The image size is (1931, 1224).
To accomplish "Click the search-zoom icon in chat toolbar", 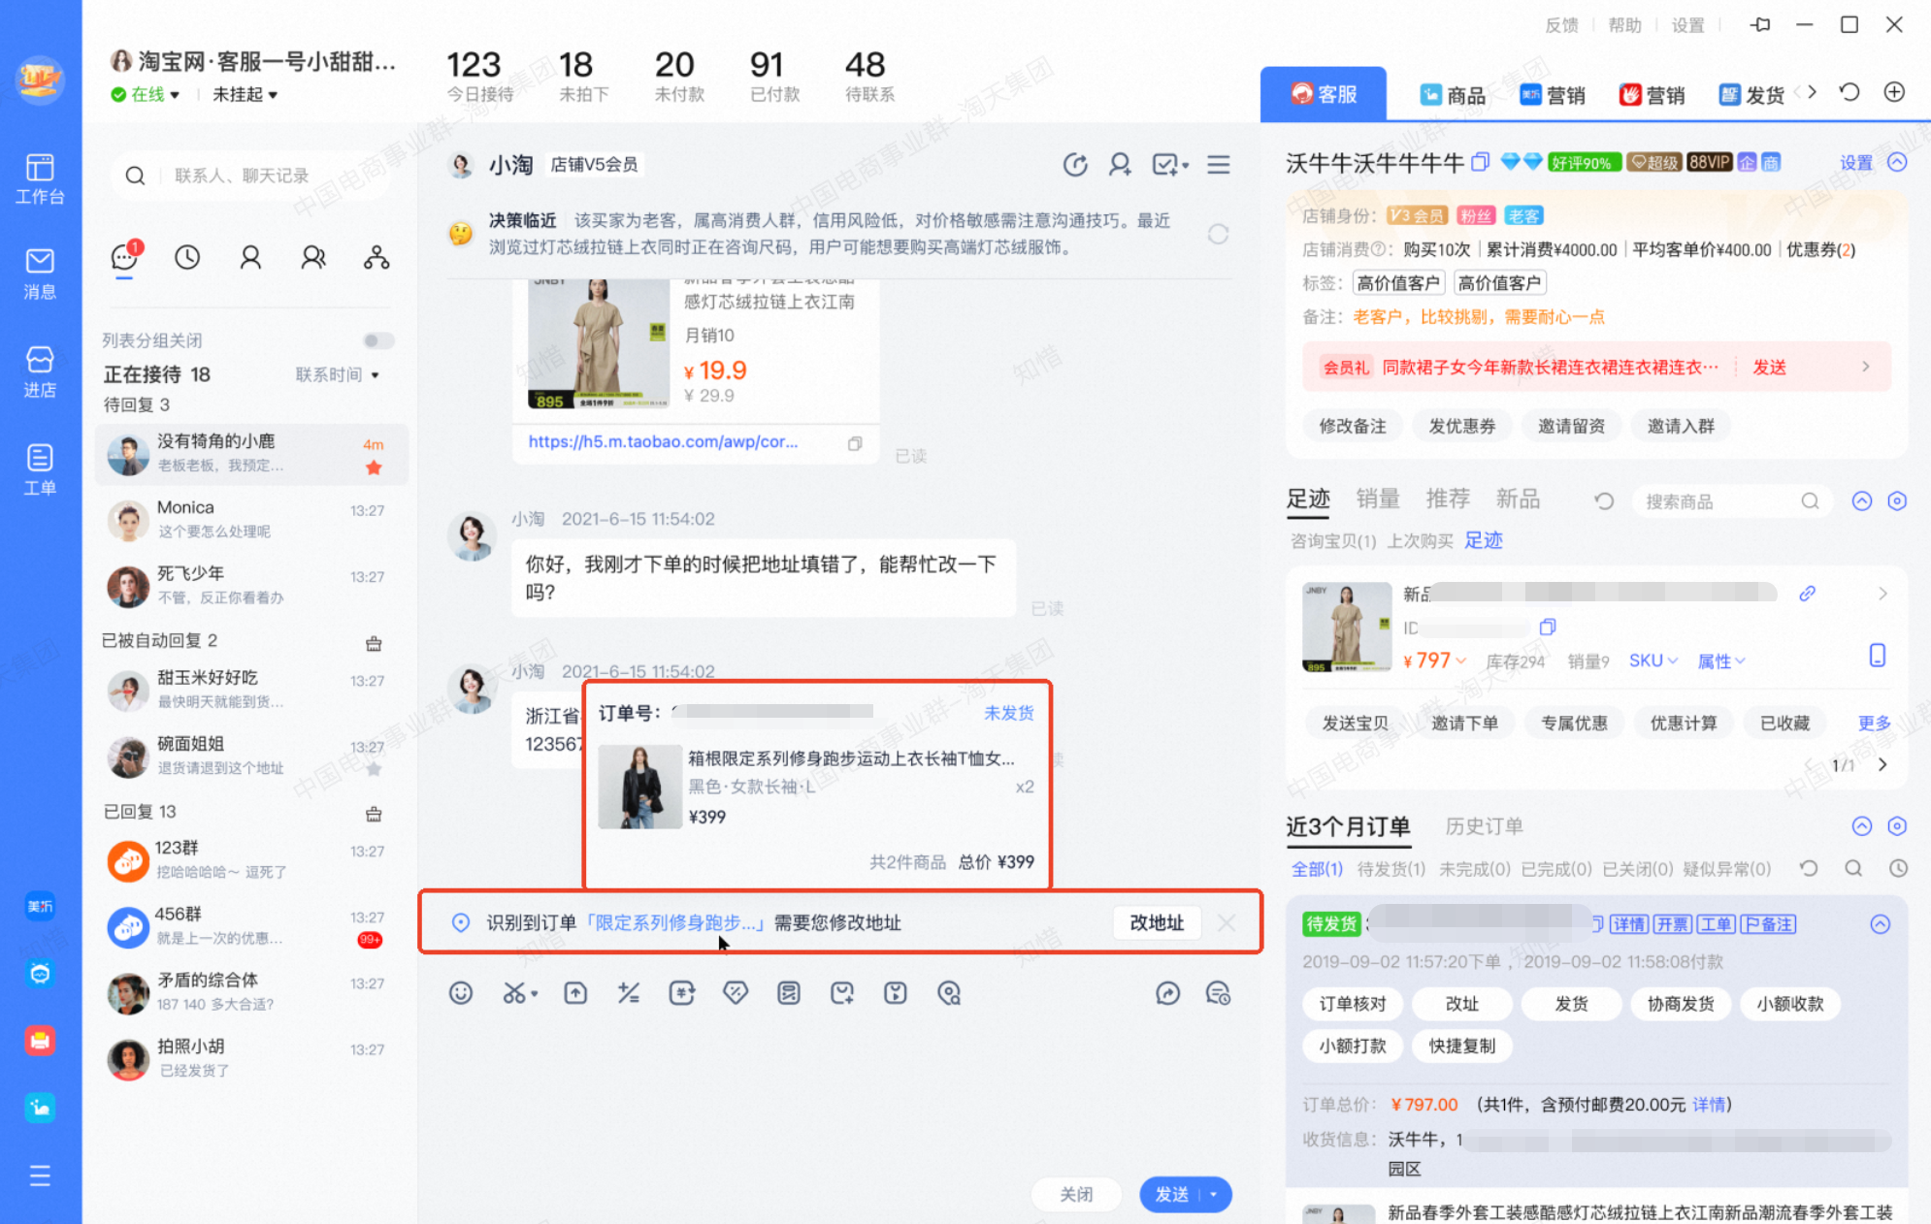I will click(949, 992).
